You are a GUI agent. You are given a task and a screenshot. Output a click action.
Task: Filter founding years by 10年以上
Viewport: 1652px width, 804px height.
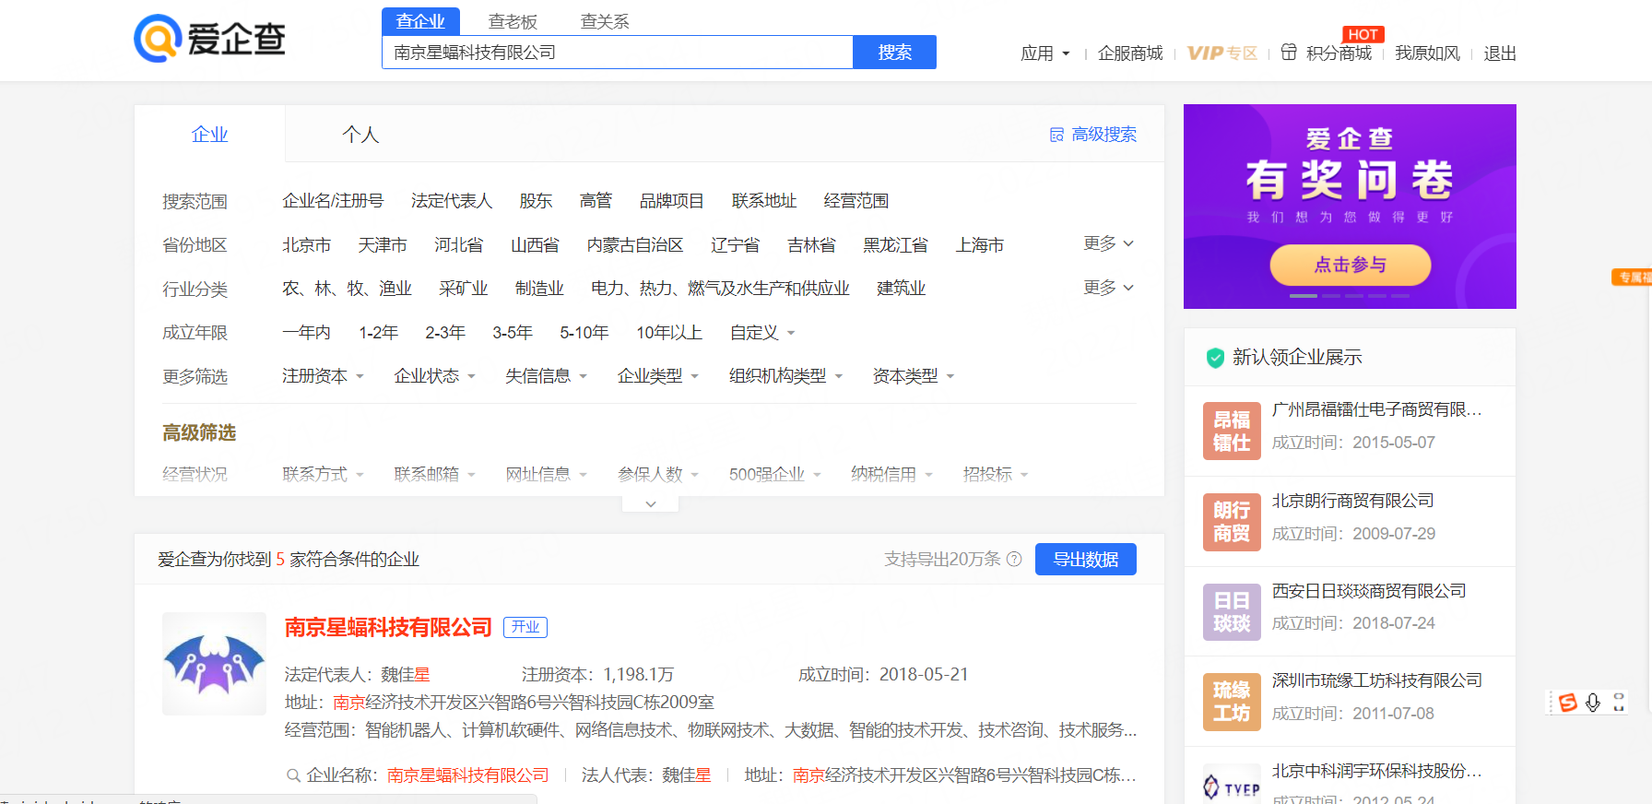(669, 333)
